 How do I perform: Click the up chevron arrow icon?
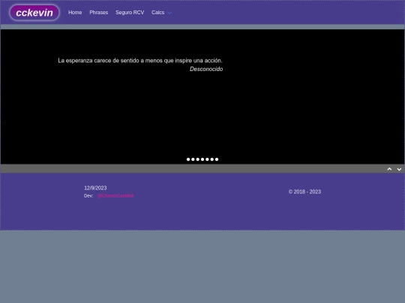pyautogui.click(x=389, y=169)
